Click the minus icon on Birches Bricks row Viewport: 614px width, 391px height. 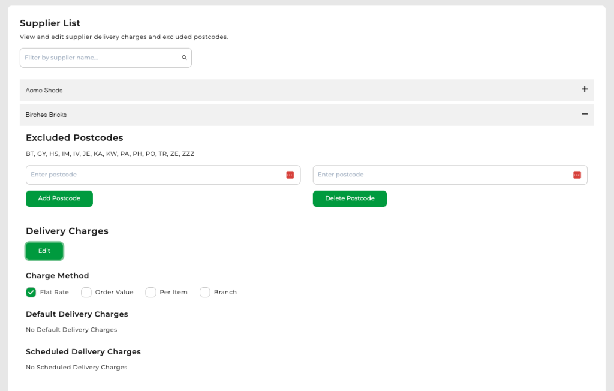(585, 114)
